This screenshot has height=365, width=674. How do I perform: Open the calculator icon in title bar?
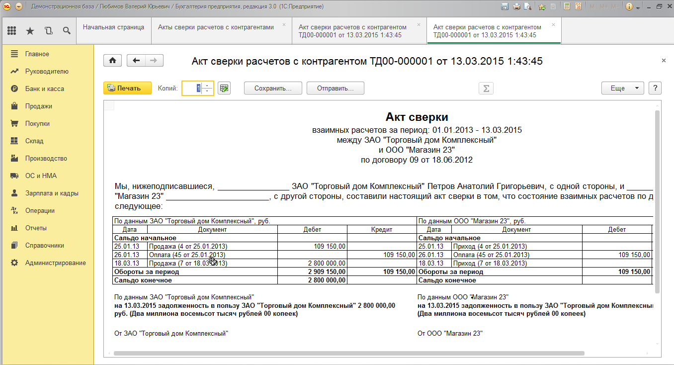567,7
